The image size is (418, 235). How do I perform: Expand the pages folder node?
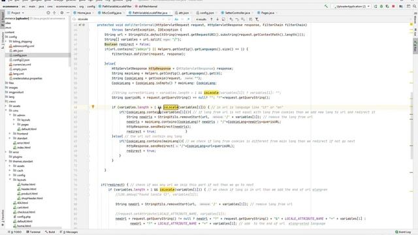click(x=14, y=125)
